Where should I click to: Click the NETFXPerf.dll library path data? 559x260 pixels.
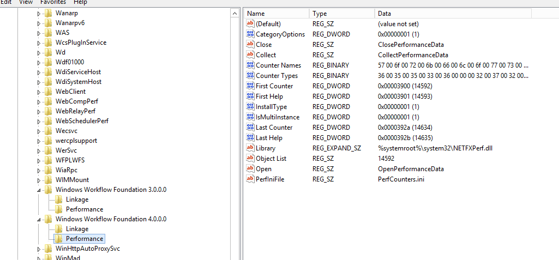click(x=435, y=148)
